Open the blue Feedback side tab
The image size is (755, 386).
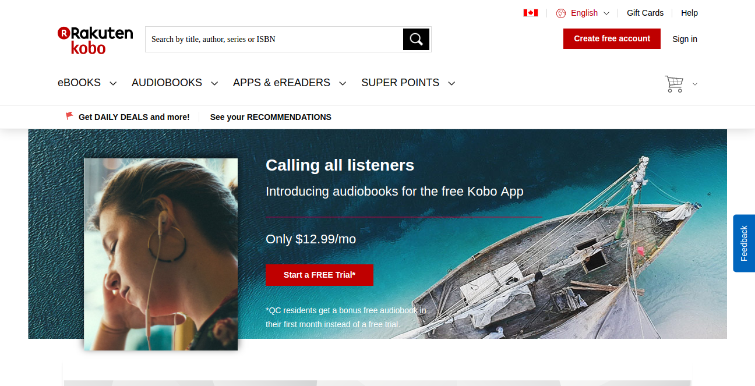tap(744, 243)
